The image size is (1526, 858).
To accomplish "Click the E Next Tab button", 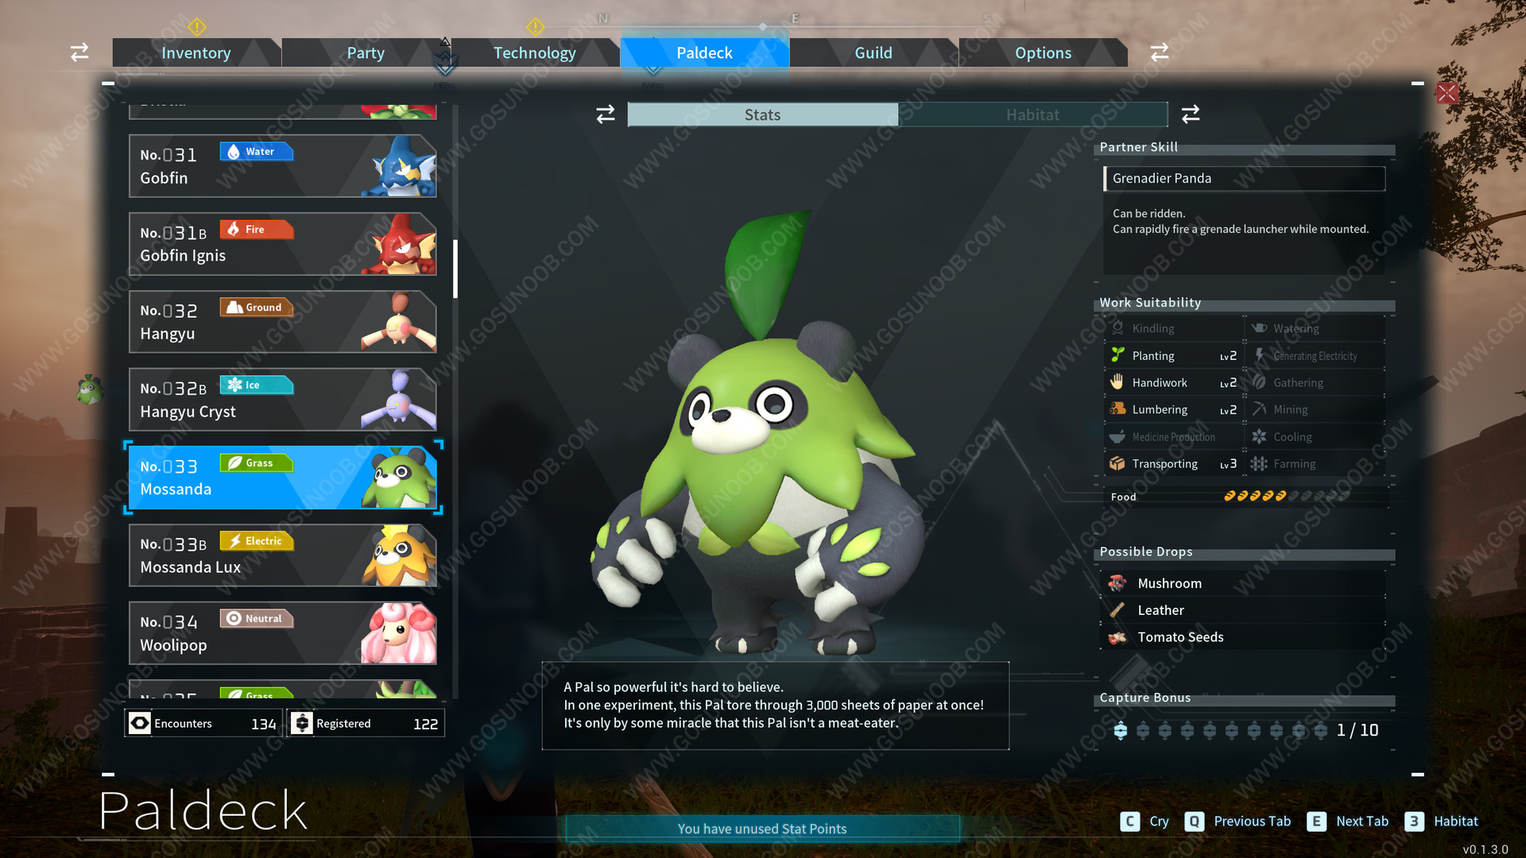I will [1348, 821].
